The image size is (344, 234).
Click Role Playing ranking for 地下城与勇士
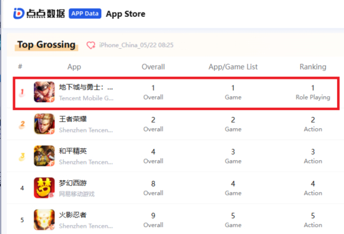313,93
